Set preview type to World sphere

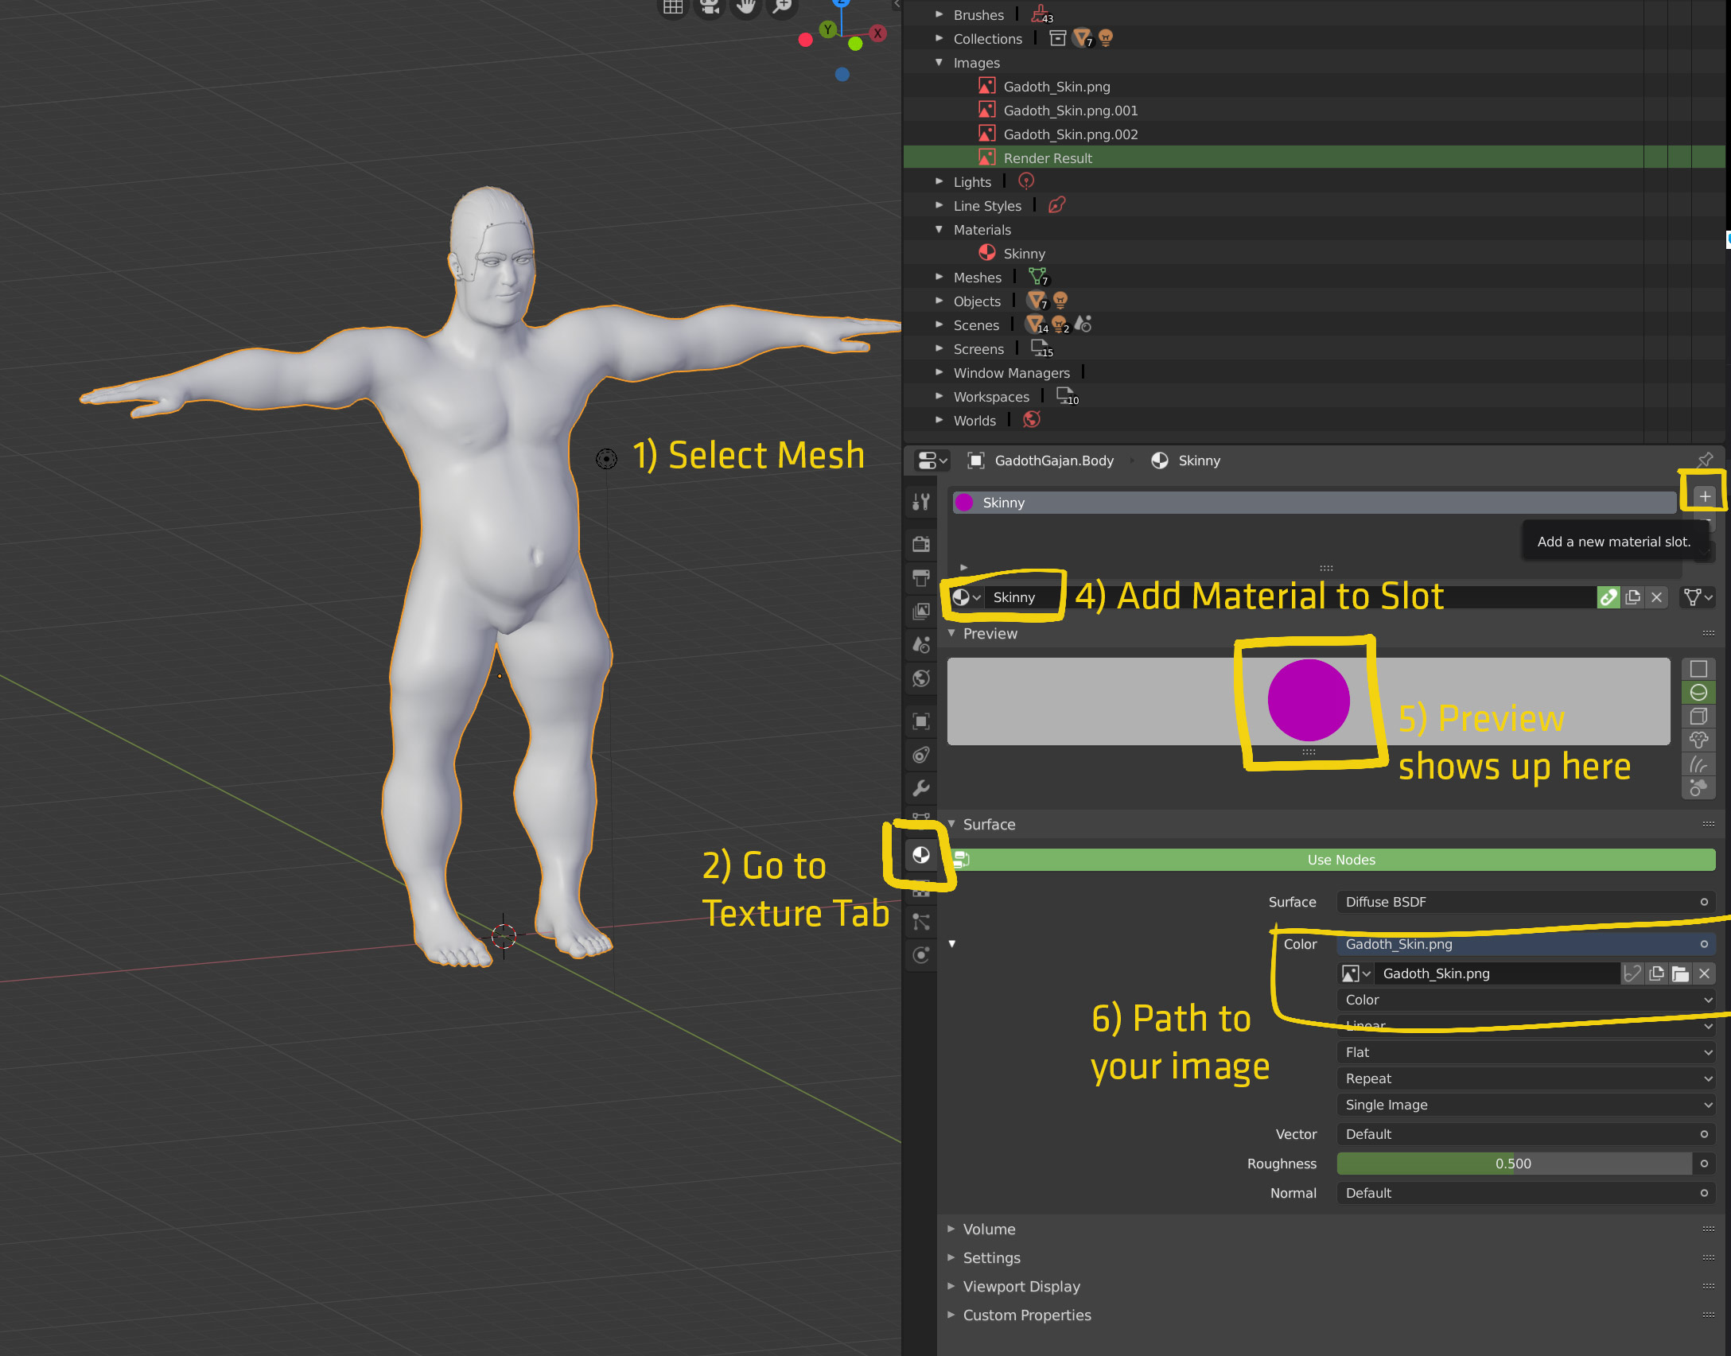click(x=1698, y=788)
